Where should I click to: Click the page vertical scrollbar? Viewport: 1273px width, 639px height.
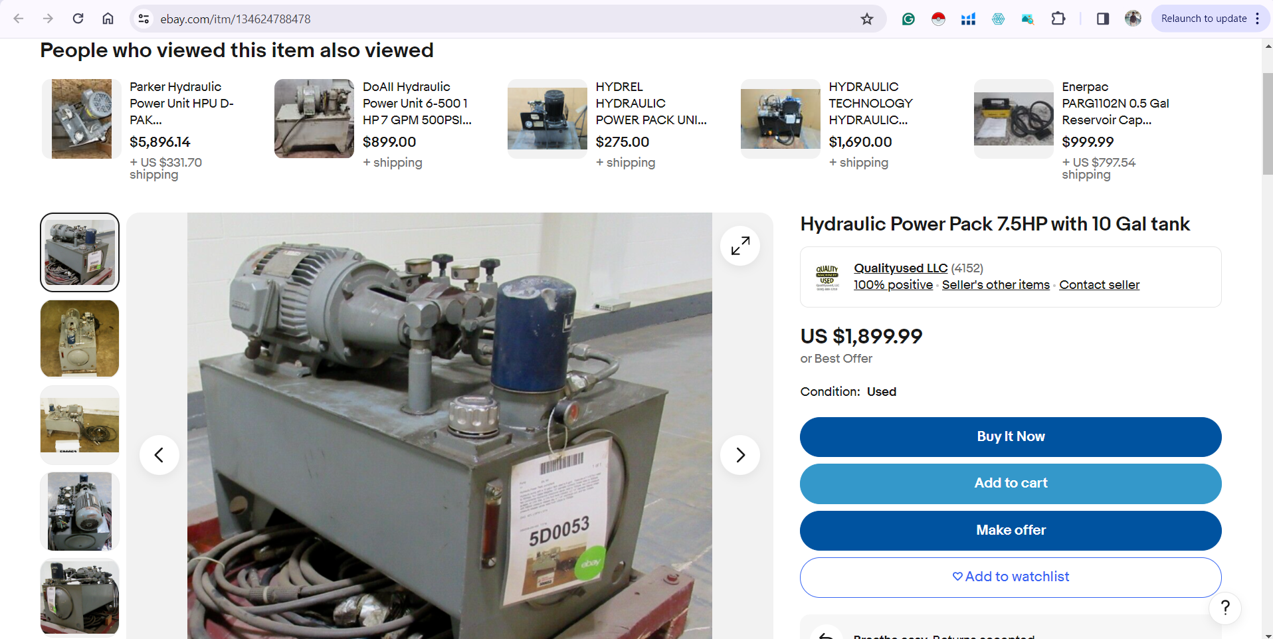[x=1268, y=124]
